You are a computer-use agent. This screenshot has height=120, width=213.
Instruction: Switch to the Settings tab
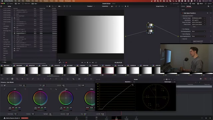pyautogui.click(x=189, y=6)
